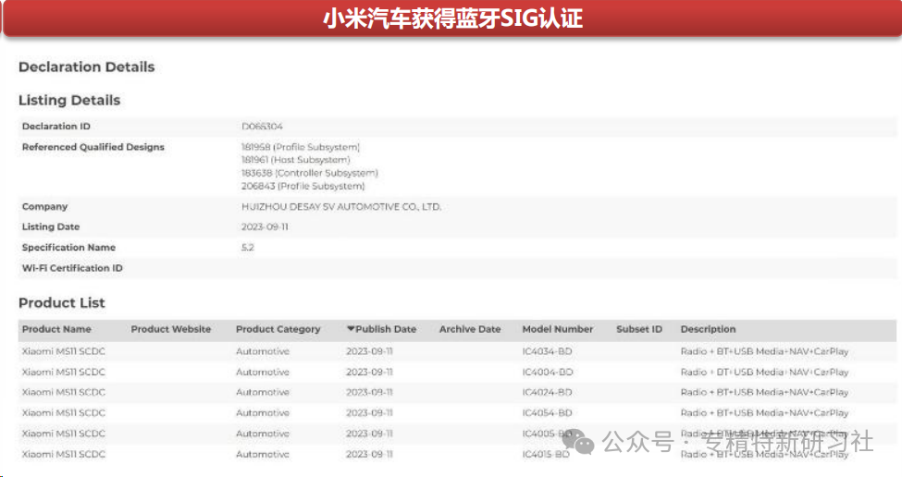Select the description in IC4034-BD row
The height and width of the screenshot is (477, 902).
[764, 351]
